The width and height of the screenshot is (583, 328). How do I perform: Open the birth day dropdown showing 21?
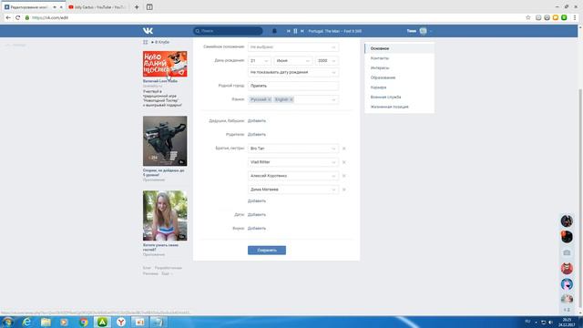[259, 61]
